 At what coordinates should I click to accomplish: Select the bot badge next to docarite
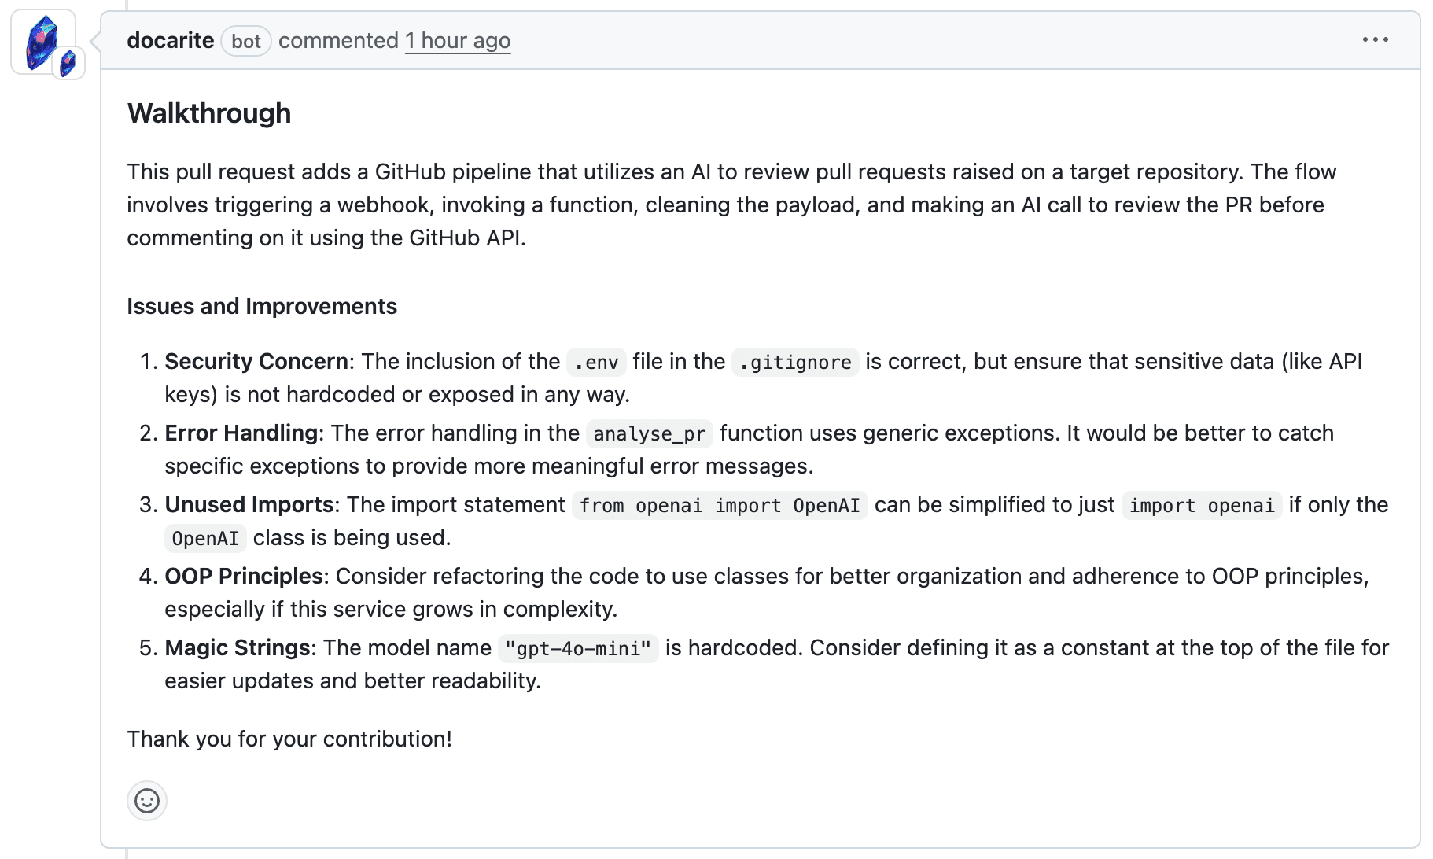(x=245, y=41)
